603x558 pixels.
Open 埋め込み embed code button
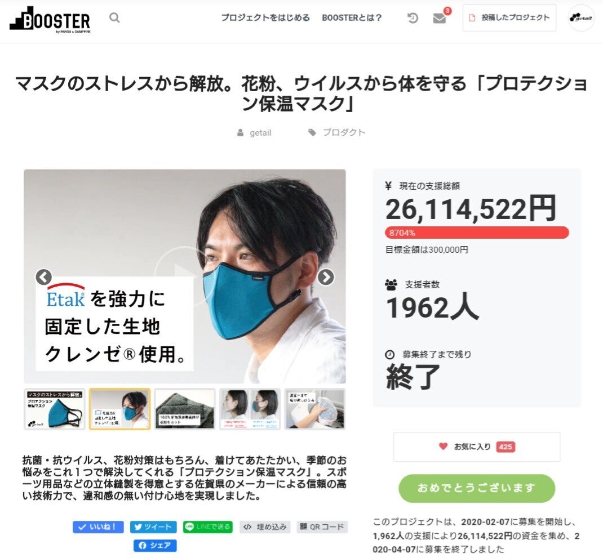pyautogui.click(x=265, y=527)
